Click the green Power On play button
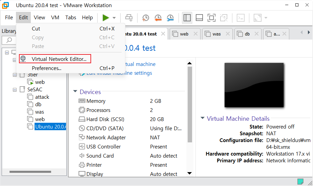Viewport: 313px width, 186px height. pos(106,18)
